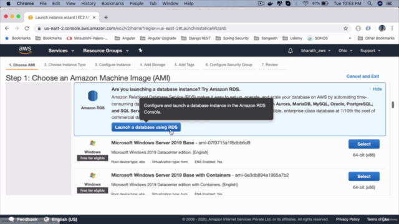Screen dimensions: 399x224
Task: Go to the Review step
Action: click(270, 65)
